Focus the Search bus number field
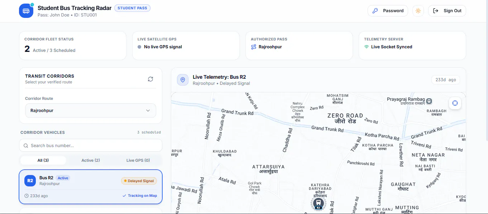This screenshot has width=488, height=214. 91,146
